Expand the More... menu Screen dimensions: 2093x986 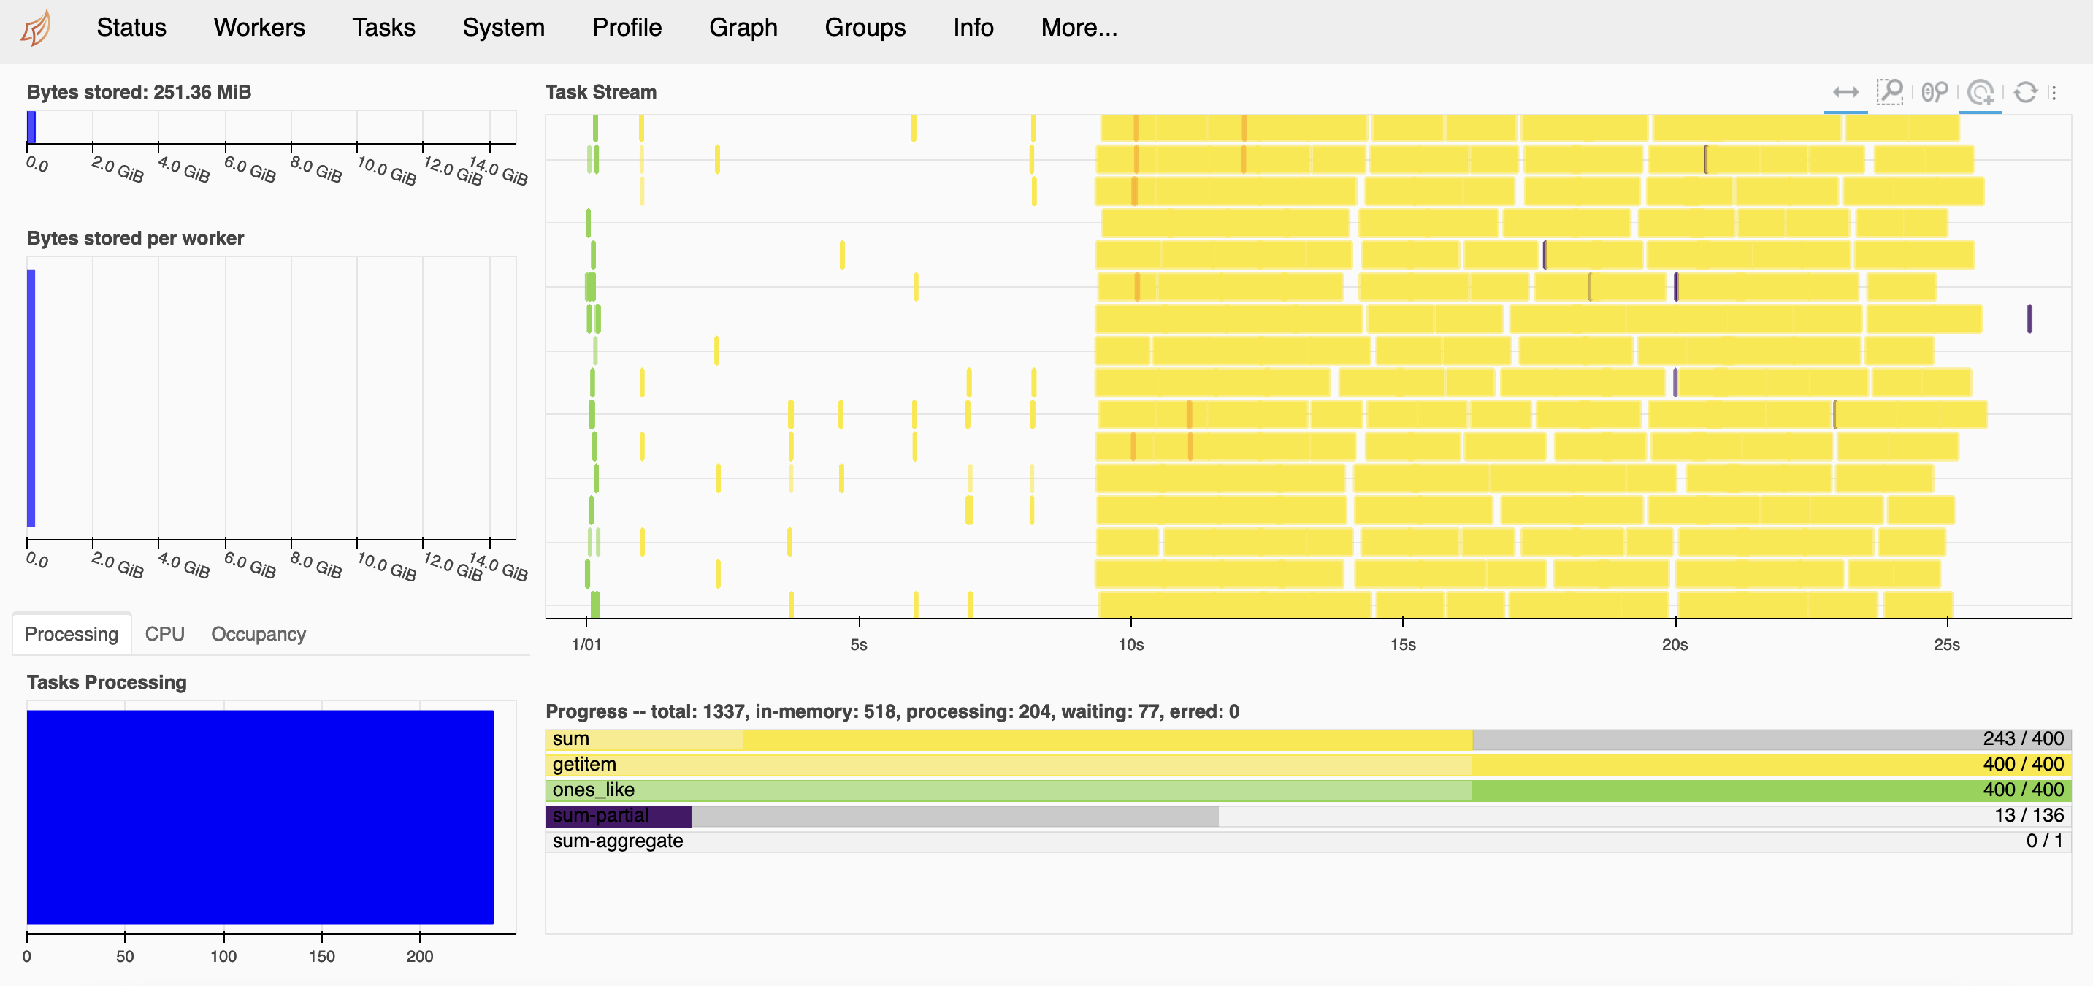[x=1078, y=28]
